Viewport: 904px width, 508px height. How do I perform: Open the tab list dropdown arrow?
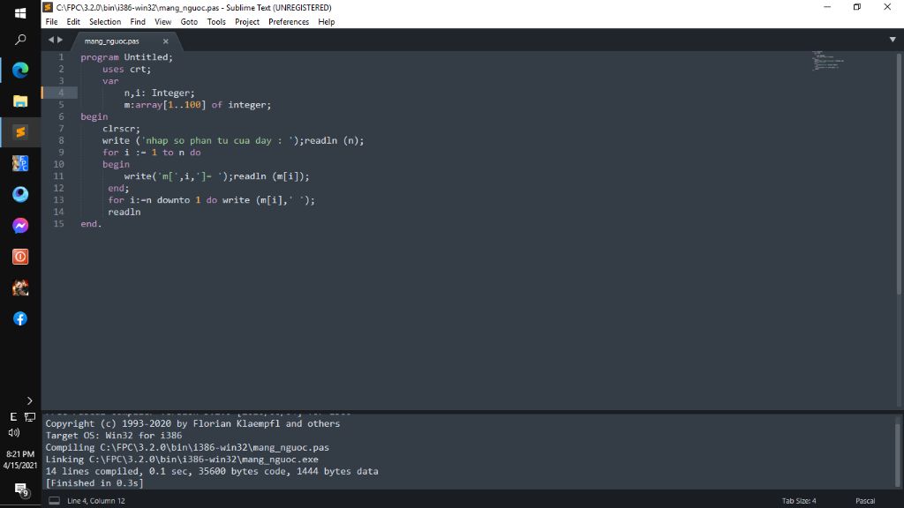point(893,40)
